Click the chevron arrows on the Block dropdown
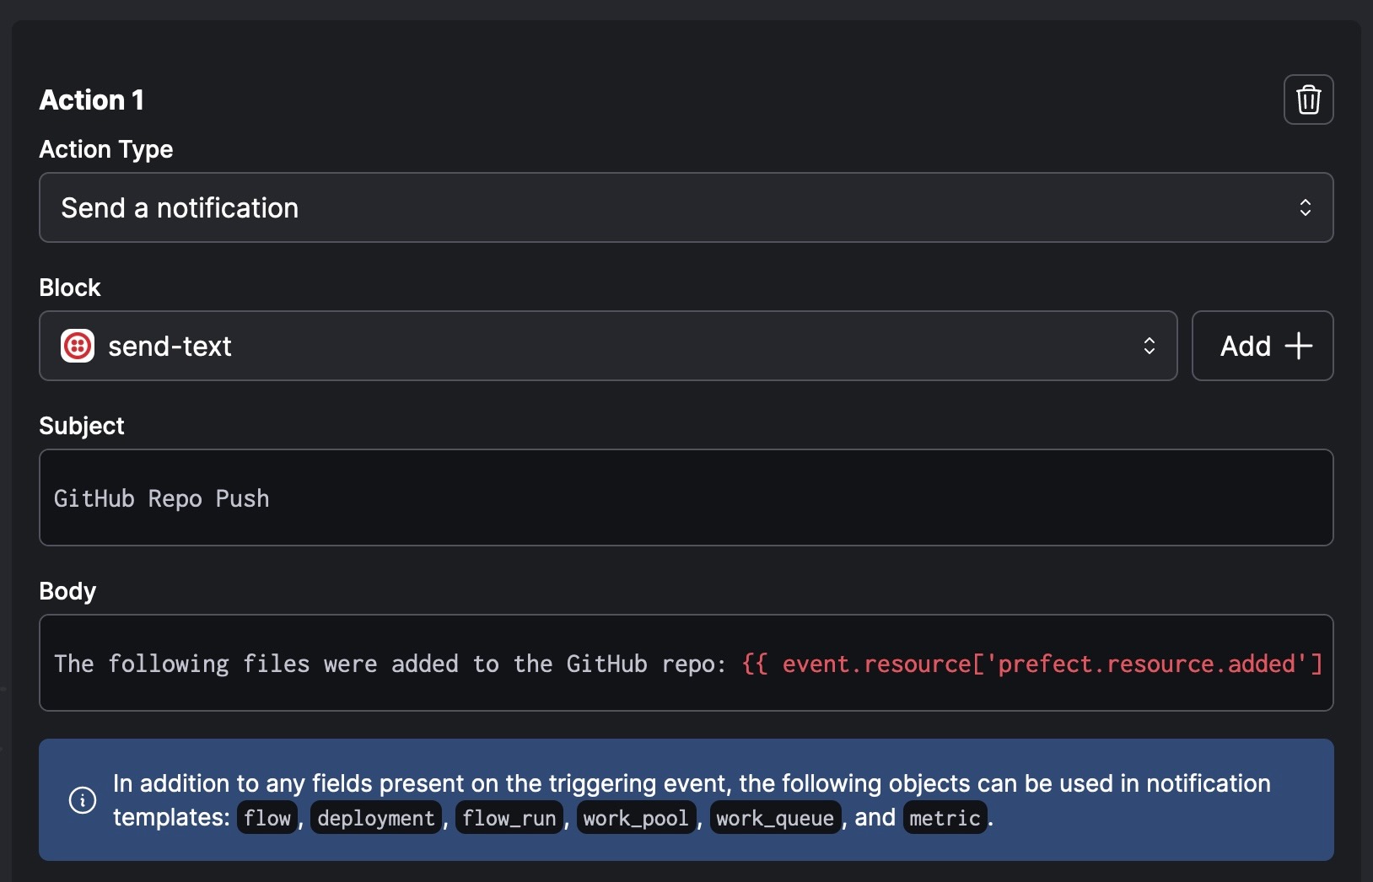Viewport: 1373px width, 882px height. click(x=1149, y=346)
